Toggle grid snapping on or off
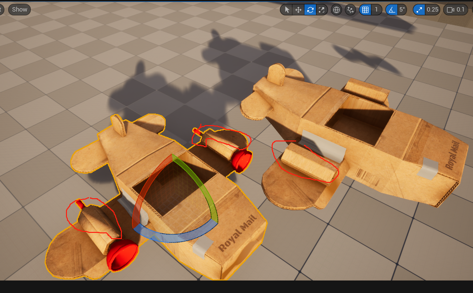 click(x=365, y=10)
